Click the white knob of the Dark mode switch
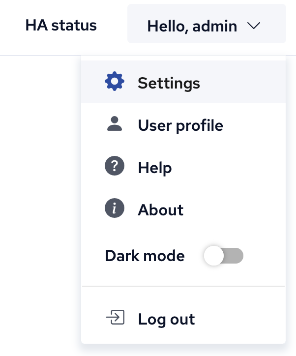 coord(214,256)
